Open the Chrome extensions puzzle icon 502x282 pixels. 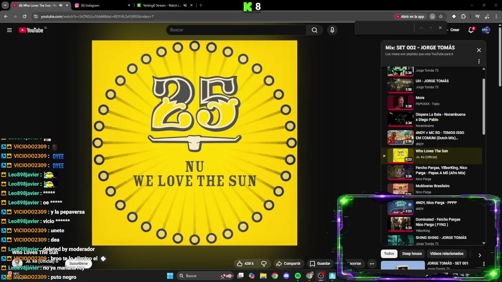click(464, 16)
